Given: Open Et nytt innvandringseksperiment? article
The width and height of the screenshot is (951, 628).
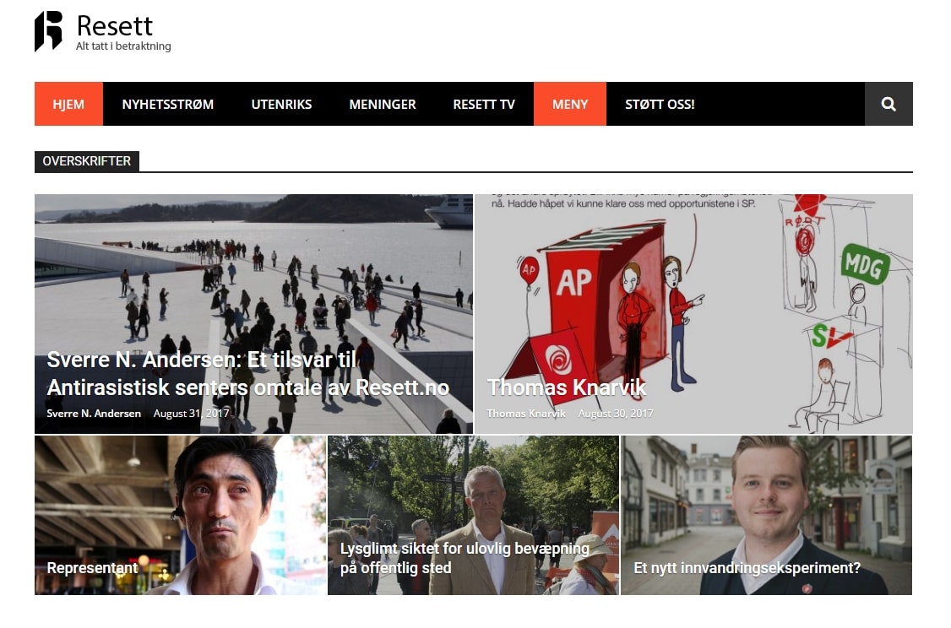Looking at the screenshot, I should [x=747, y=568].
